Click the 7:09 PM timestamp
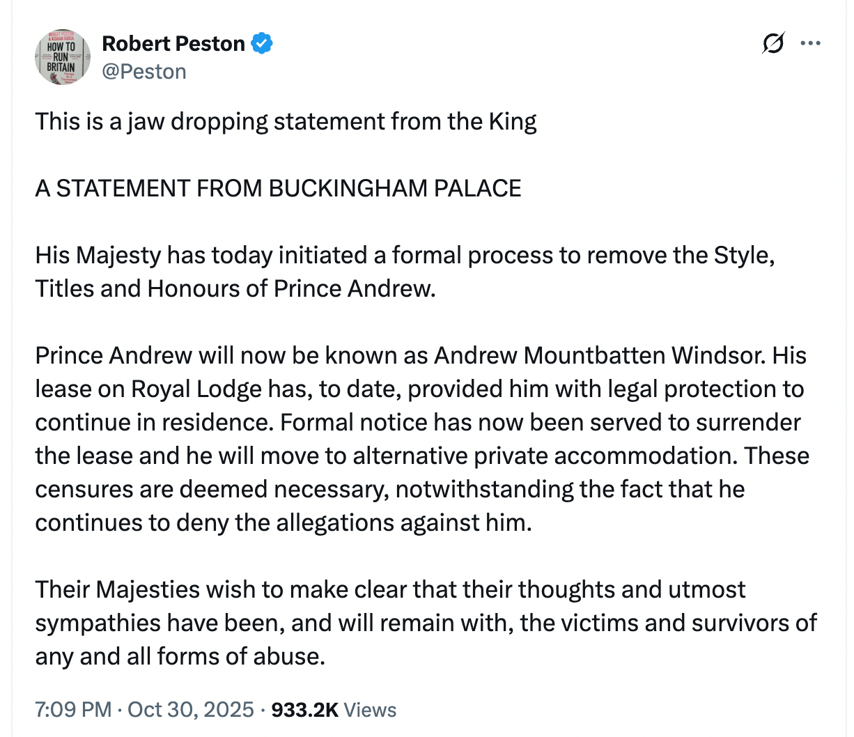 coord(73,710)
